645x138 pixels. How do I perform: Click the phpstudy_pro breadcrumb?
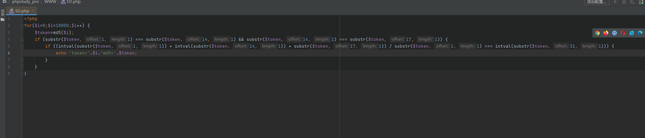tap(25, 2)
